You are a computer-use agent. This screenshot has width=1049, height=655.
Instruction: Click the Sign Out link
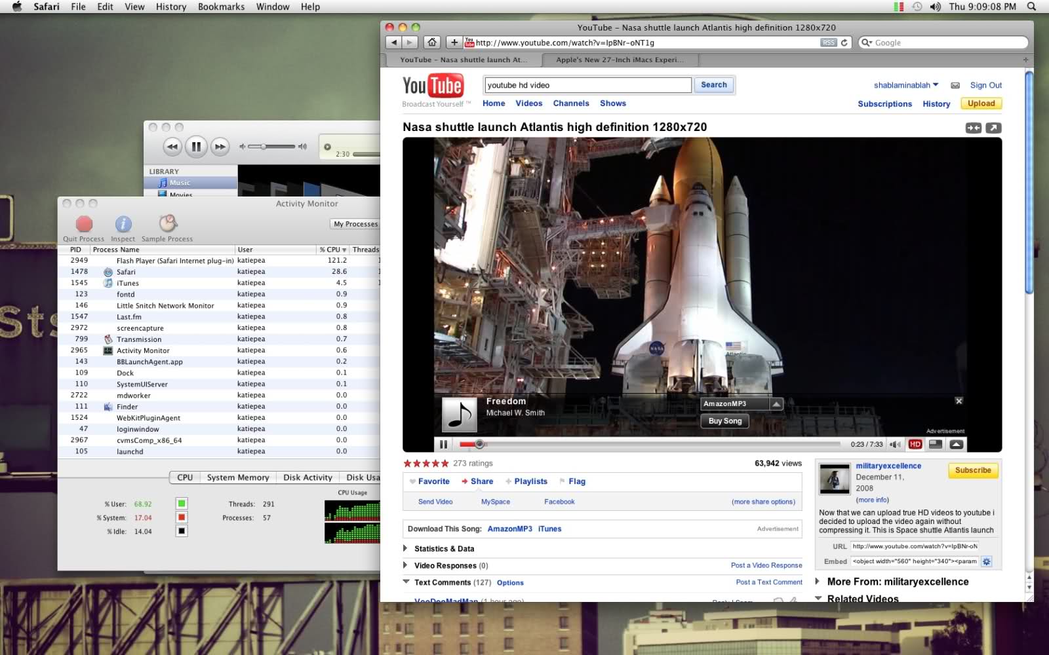click(986, 85)
